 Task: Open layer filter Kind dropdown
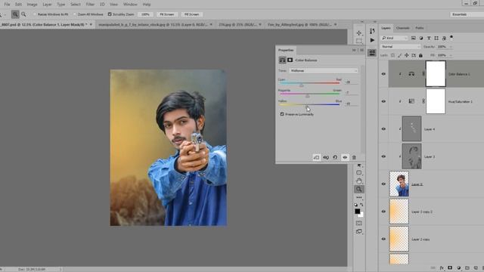click(x=395, y=38)
